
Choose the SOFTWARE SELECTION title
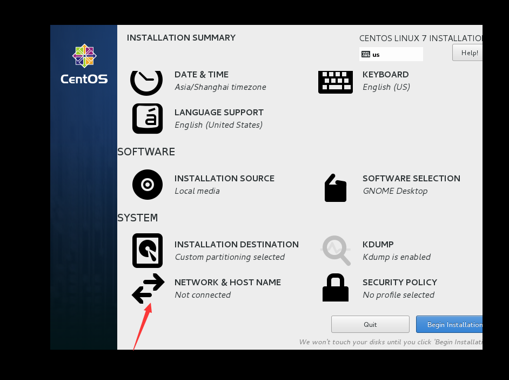[x=411, y=179]
